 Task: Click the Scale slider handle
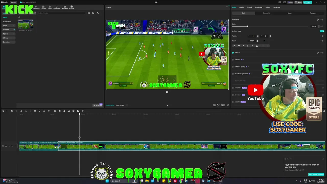(247, 26)
